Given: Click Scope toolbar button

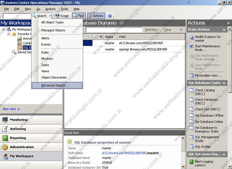Looking at the screenshot, I should pyautogui.click(x=62, y=16).
